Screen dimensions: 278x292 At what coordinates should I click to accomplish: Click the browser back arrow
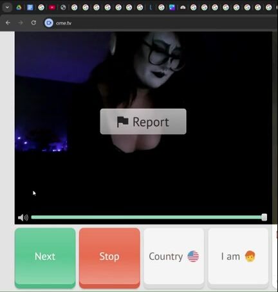[8, 23]
